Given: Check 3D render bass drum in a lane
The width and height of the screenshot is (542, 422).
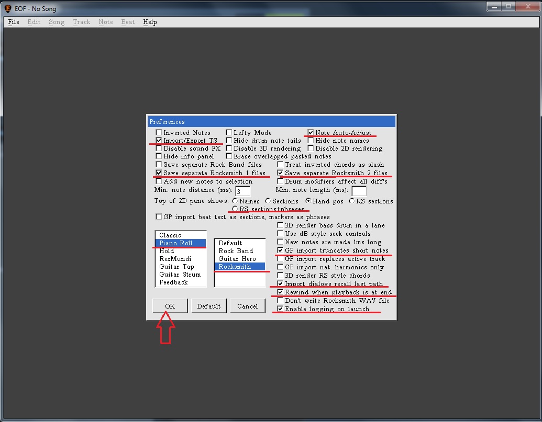Looking at the screenshot, I should point(280,225).
